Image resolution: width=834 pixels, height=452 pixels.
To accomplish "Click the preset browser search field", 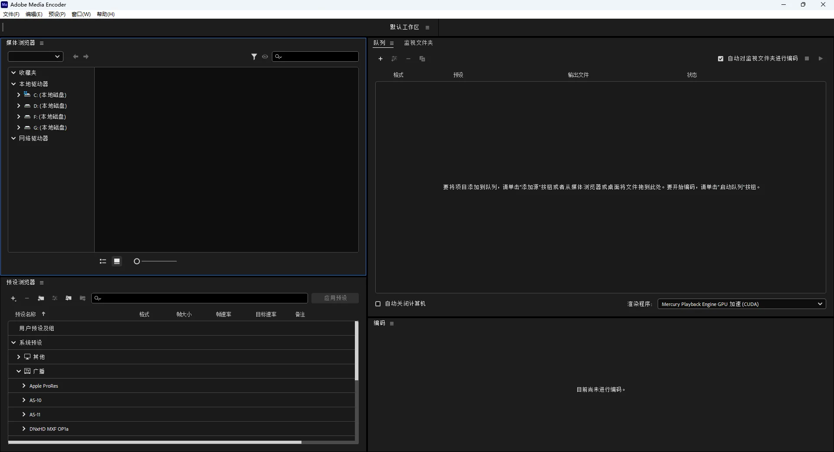I will point(199,298).
